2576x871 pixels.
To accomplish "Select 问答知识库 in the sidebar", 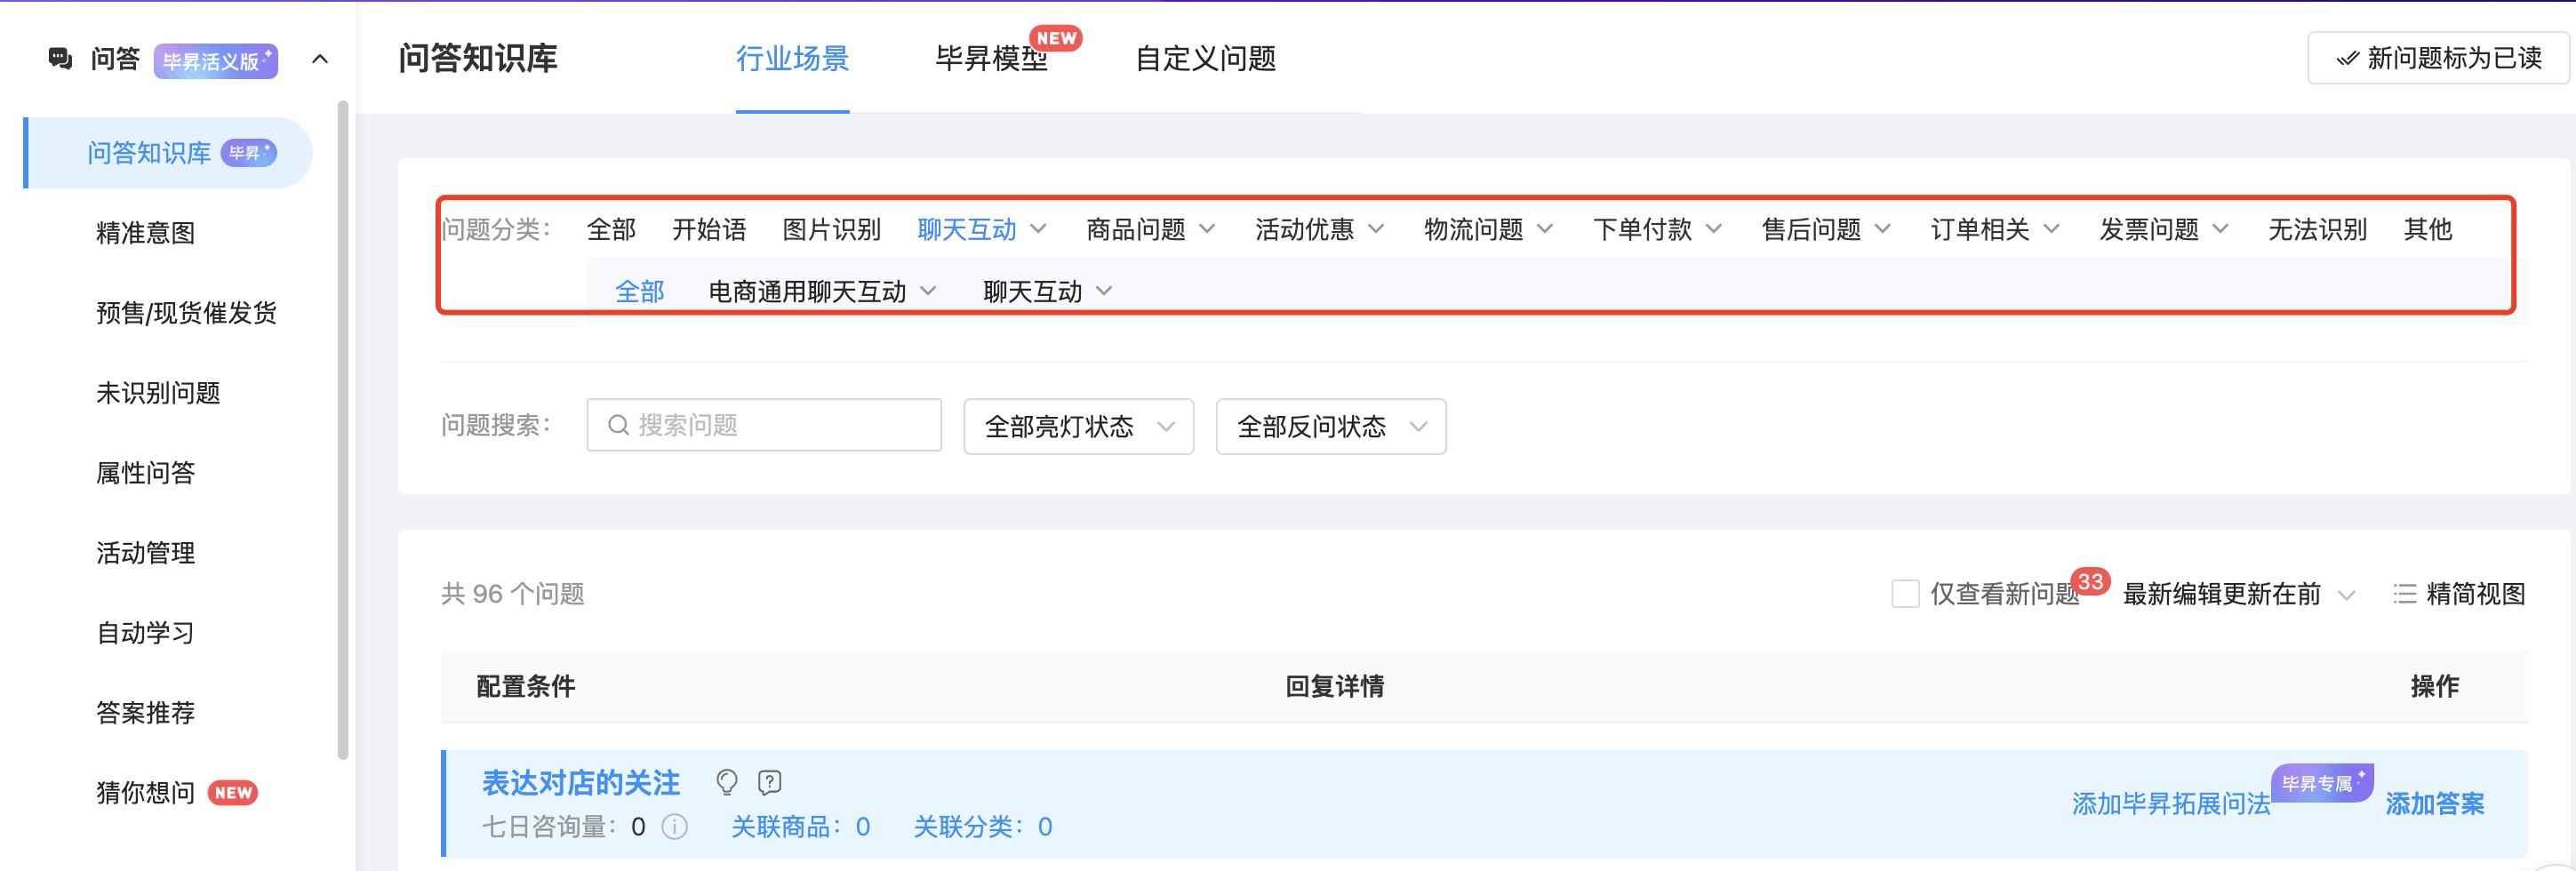I will (168, 153).
